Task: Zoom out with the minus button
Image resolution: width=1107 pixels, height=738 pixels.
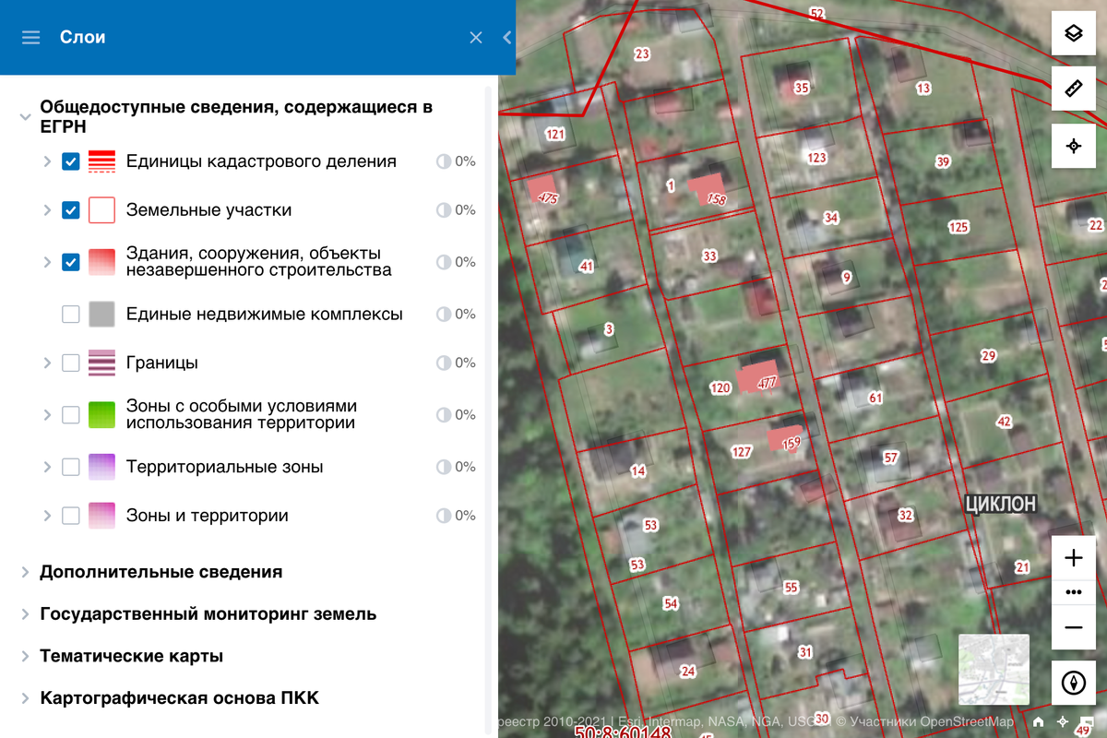Action: coord(1073,627)
